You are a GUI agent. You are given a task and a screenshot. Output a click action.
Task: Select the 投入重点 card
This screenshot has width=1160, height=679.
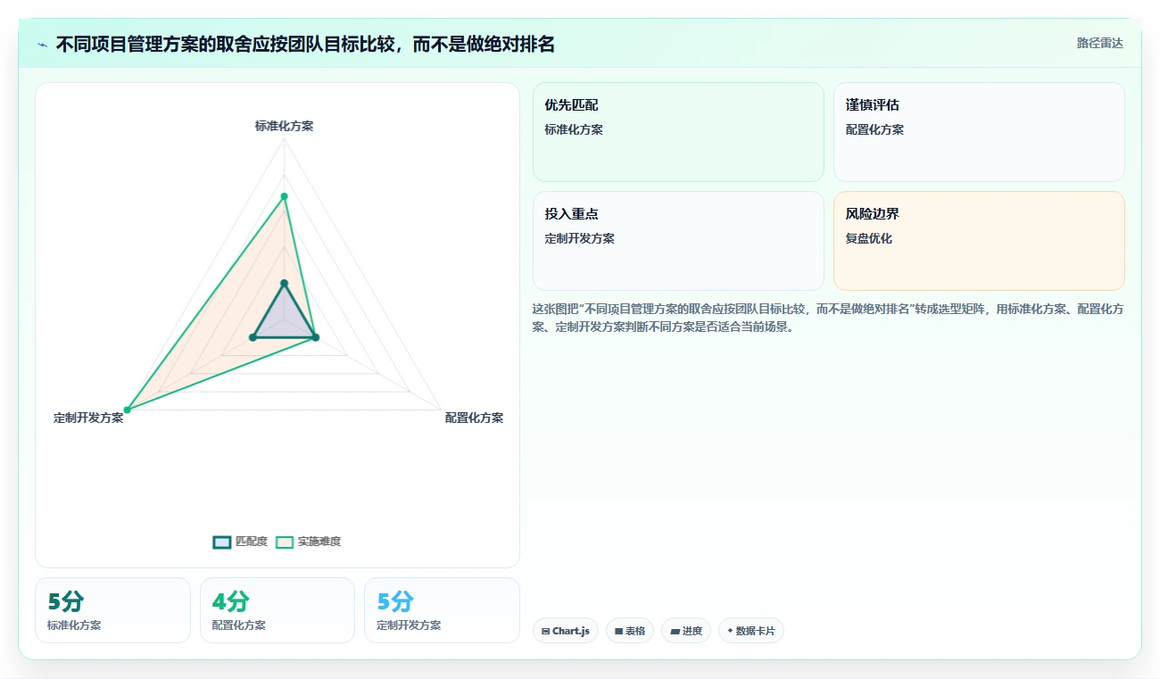pos(678,241)
